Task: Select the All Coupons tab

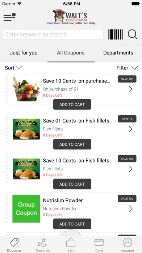Action: tap(71, 53)
